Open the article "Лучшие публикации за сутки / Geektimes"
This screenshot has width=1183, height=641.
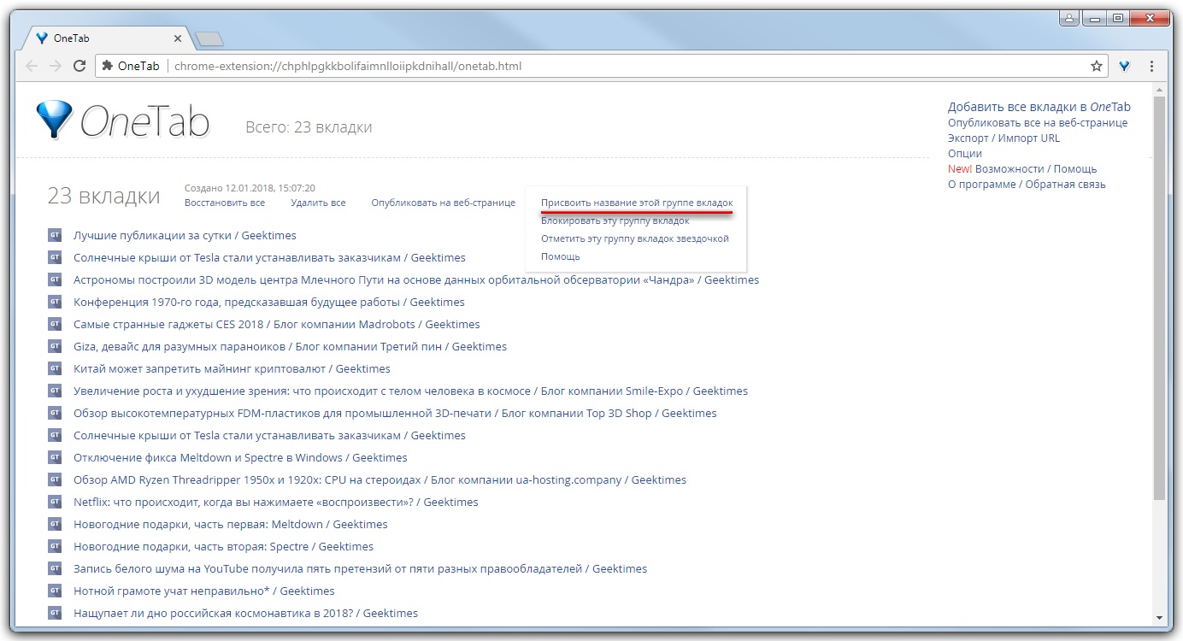click(x=185, y=235)
